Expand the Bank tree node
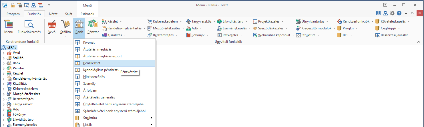The image size is (424, 127). (x=3, y=63)
